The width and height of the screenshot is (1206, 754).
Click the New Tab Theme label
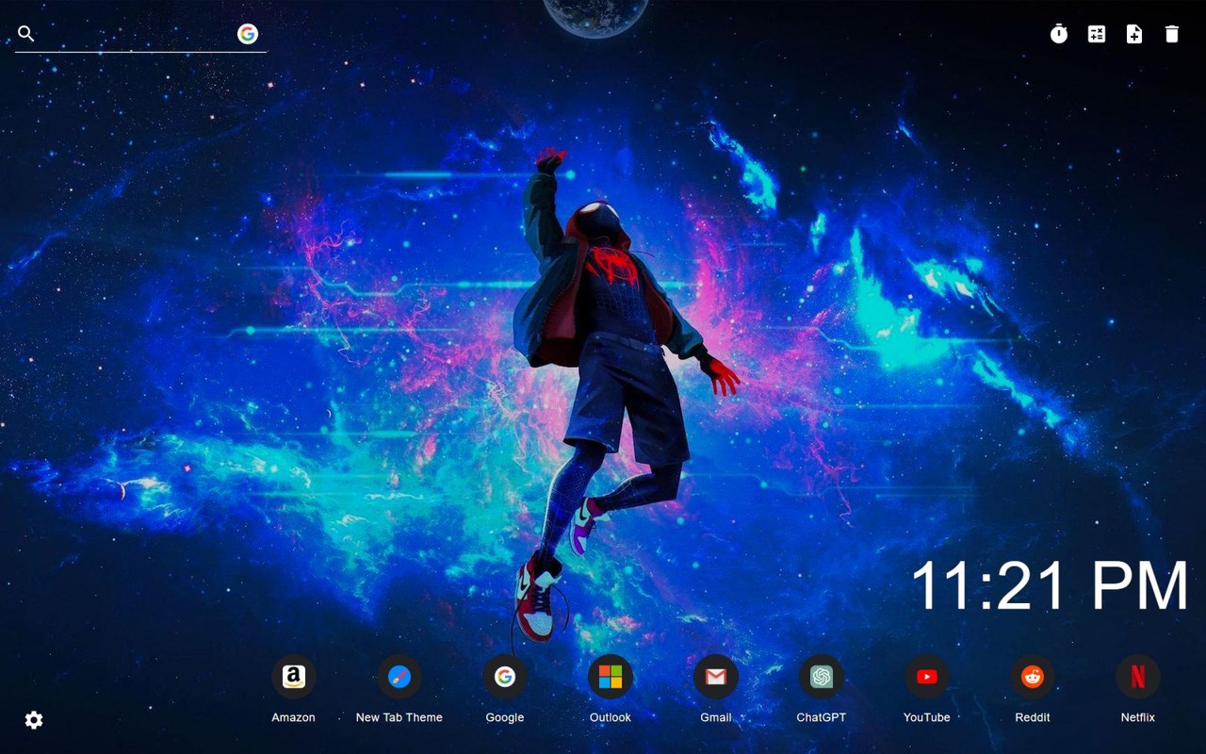pyautogui.click(x=399, y=717)
